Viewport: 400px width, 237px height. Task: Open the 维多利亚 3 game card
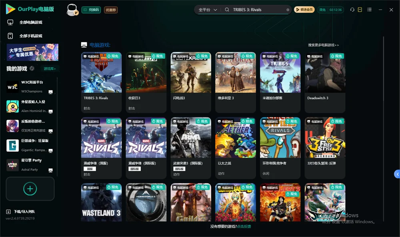pyautogui.click(x=236, y=82)
